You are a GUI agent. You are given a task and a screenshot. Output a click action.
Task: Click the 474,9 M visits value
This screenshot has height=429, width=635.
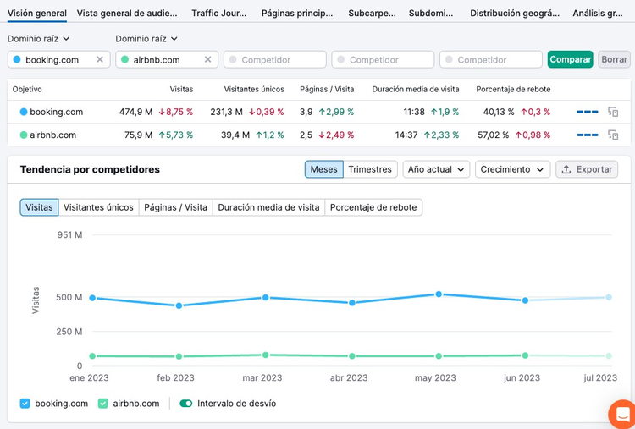point(135,112)
